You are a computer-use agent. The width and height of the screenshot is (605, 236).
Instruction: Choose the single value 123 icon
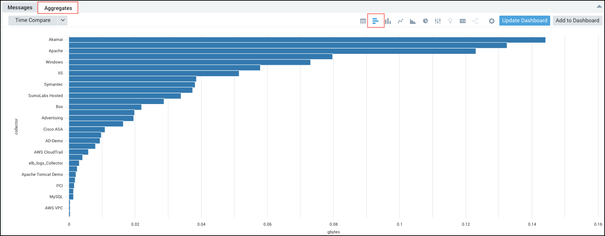point(462,21)
